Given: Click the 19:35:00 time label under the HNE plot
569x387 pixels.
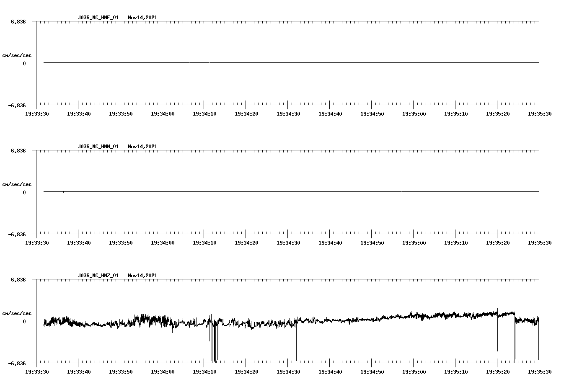Looking at the screenshot, I should point(414,114).
